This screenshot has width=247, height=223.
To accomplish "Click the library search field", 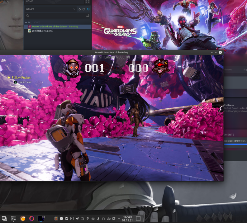I will [x=55, y=16].
